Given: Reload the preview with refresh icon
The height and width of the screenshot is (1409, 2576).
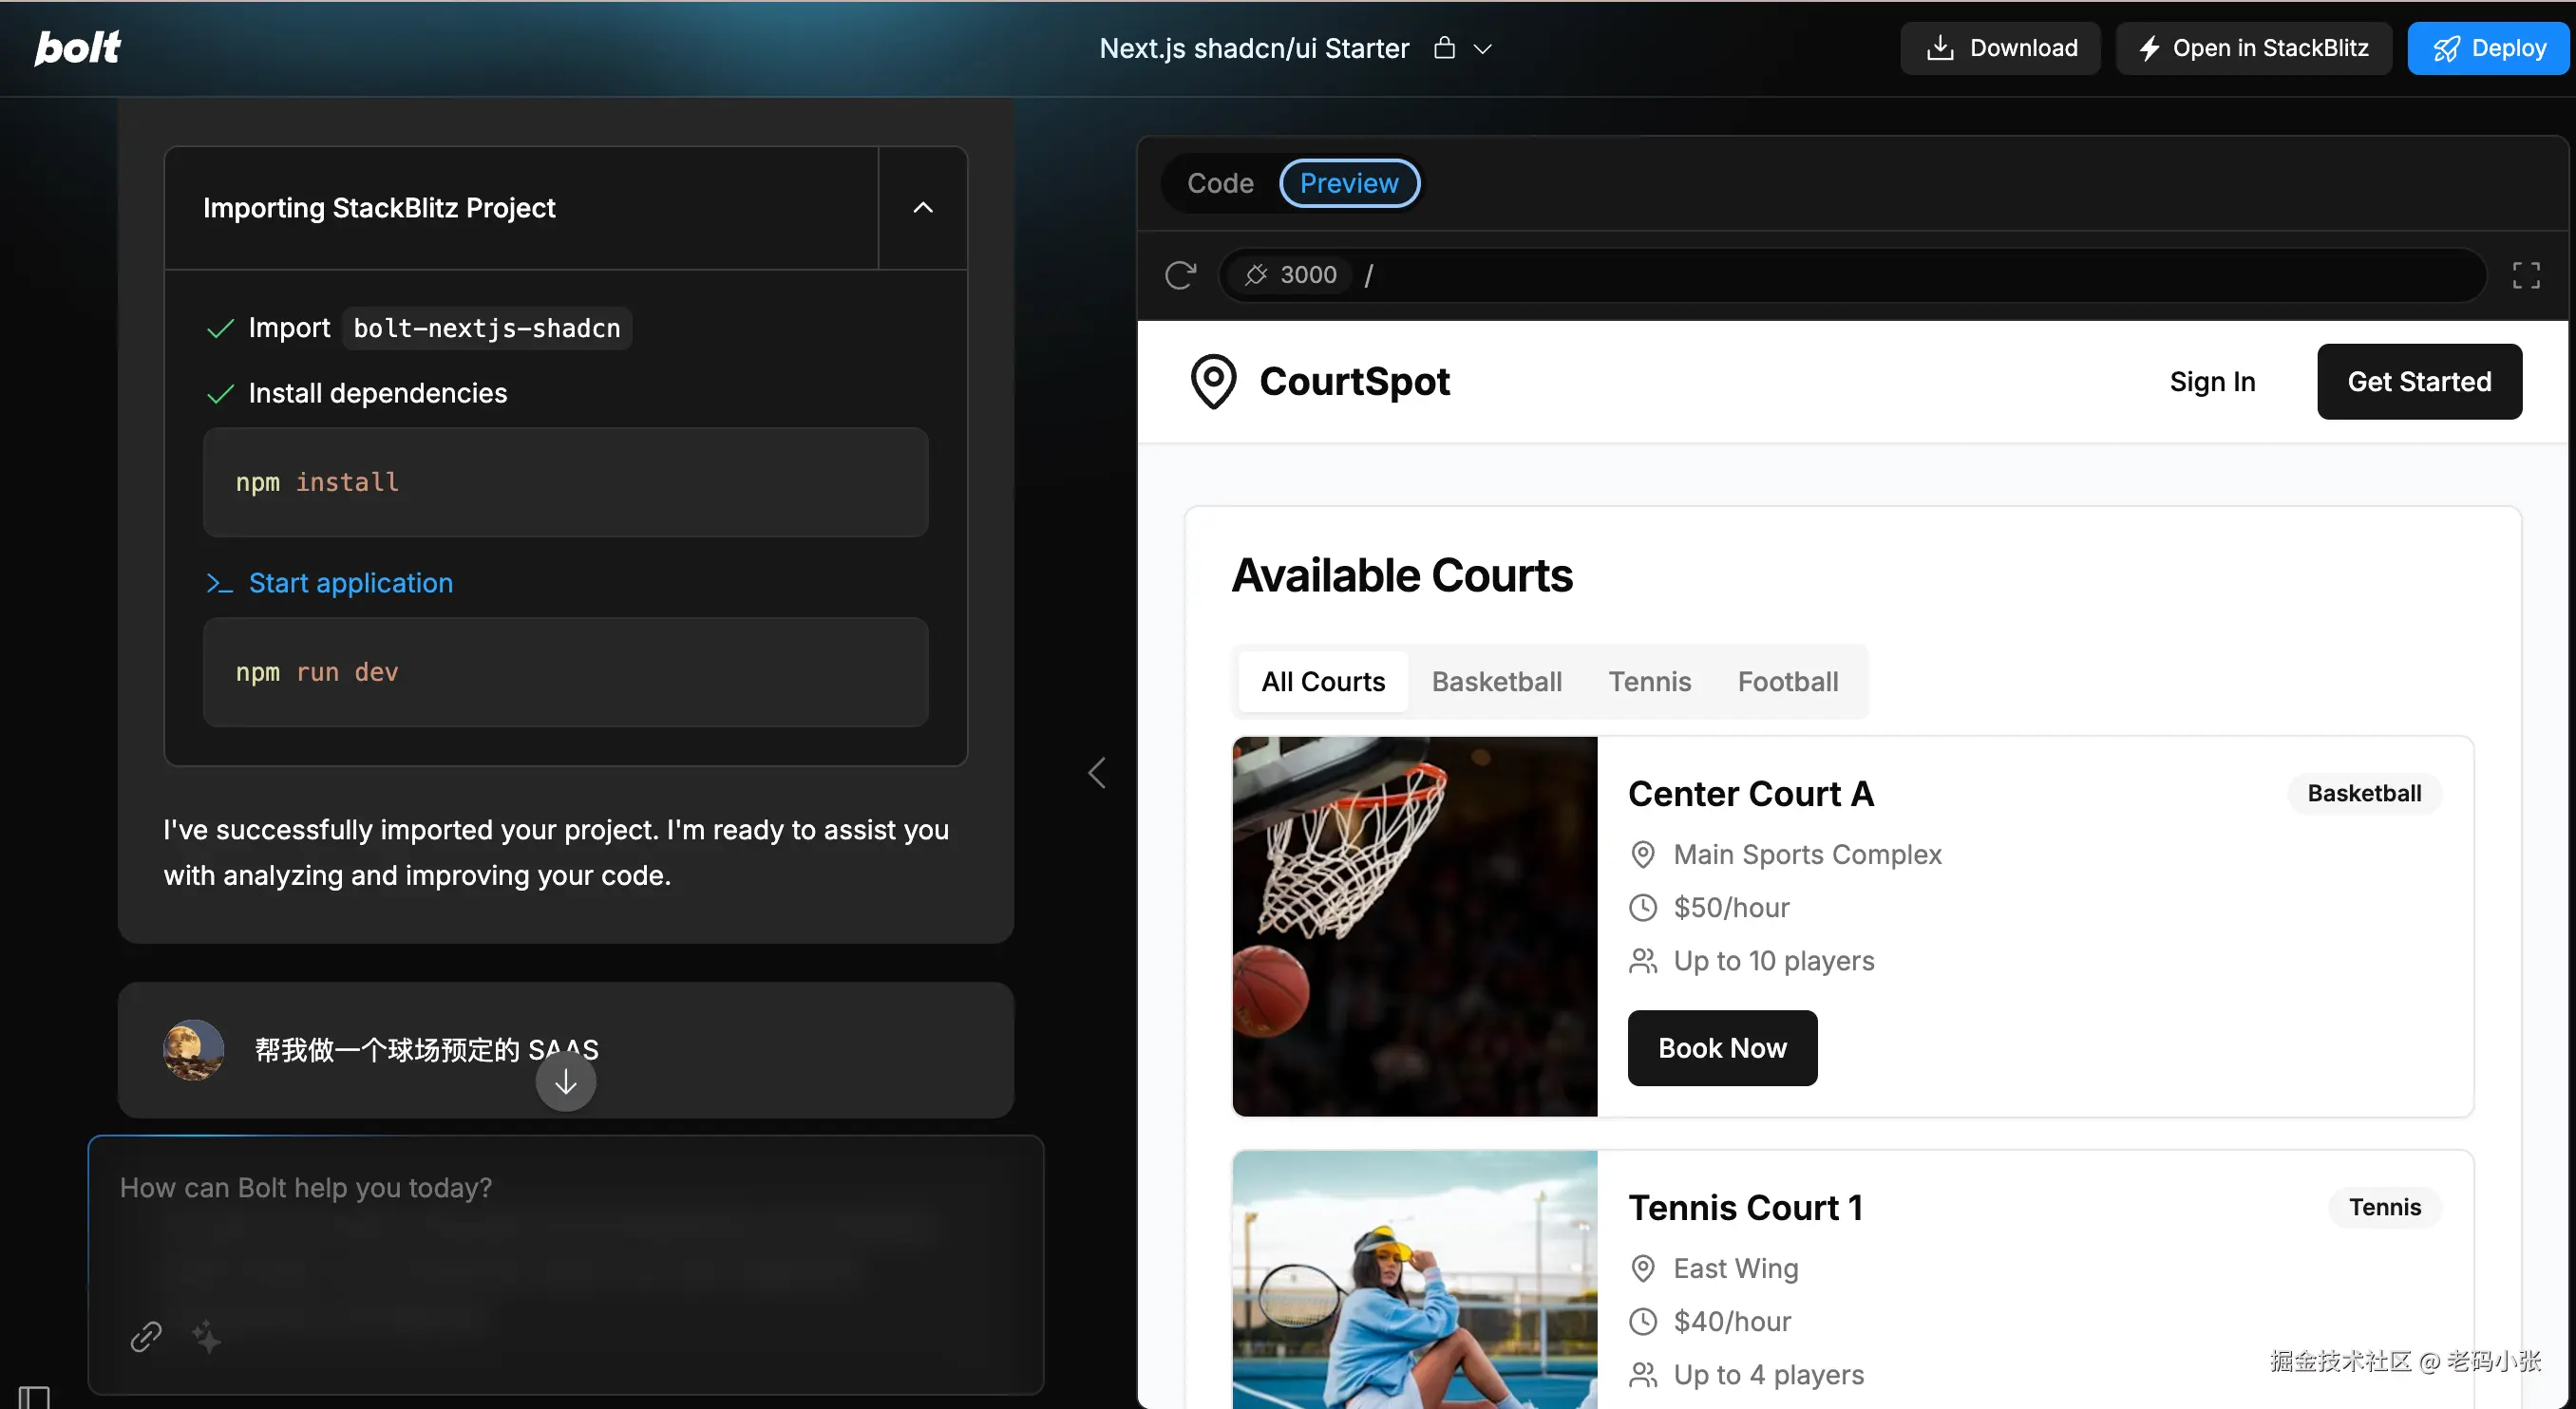Looking at the screenshot, I should pos(1180,274).
